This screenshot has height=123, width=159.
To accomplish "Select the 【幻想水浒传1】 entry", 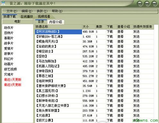I will tap(47, 96).
